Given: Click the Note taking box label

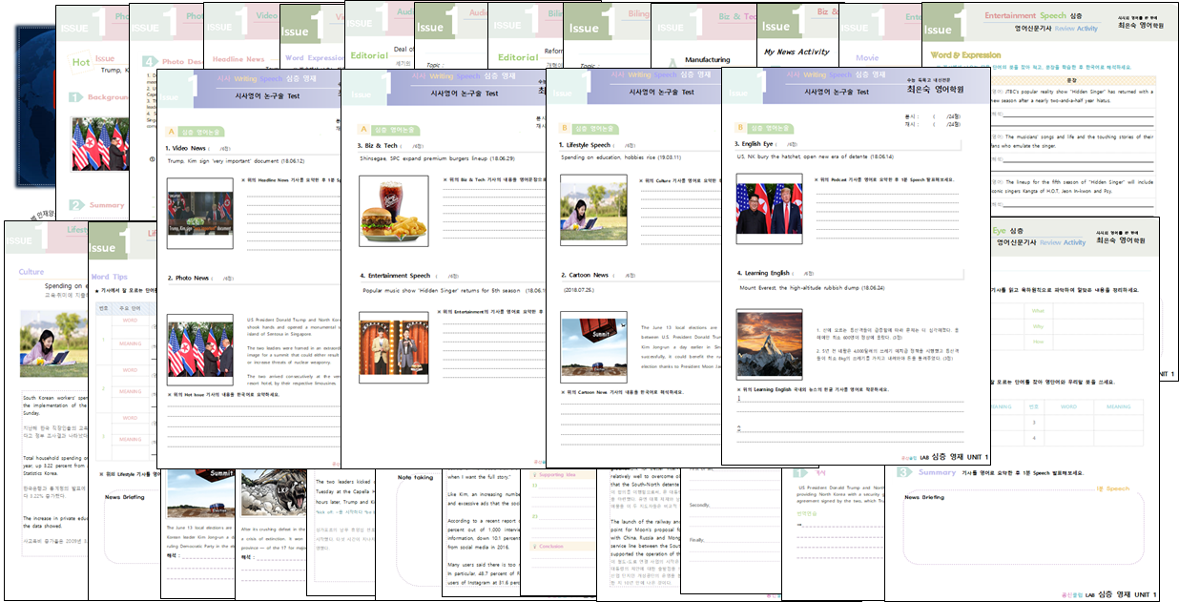Looking at the screenshot, I should pyautogui.click(x=415, y=477).
